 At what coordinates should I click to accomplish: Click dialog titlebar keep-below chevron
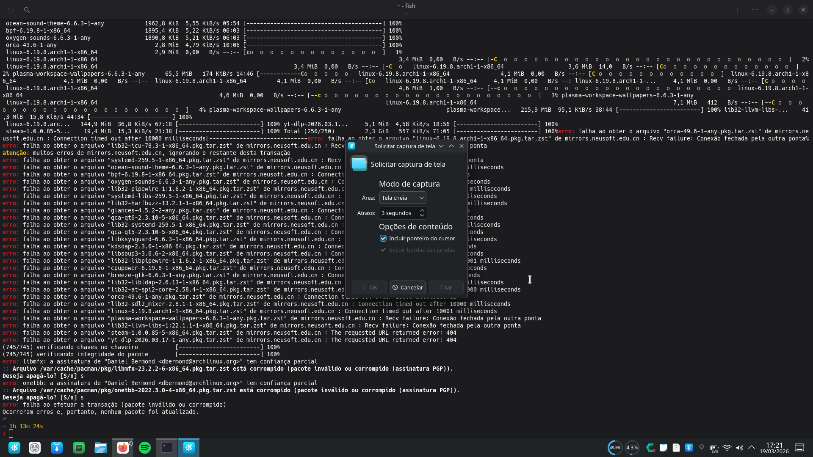click(441, 146)
